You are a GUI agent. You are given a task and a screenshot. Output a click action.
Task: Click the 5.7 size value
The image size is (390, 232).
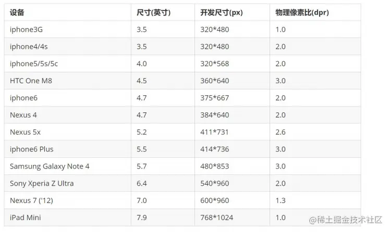click(141, 166)
